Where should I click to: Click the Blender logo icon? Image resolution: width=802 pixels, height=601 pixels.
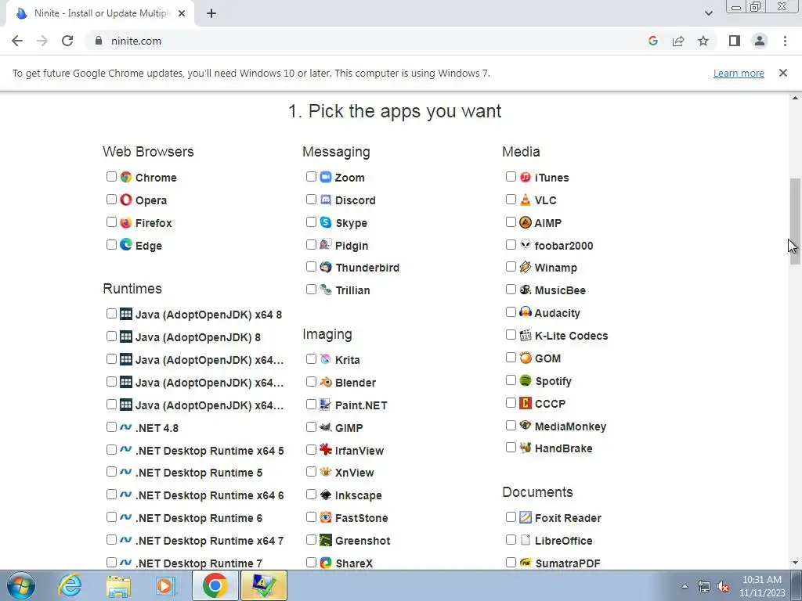point(326,382)
